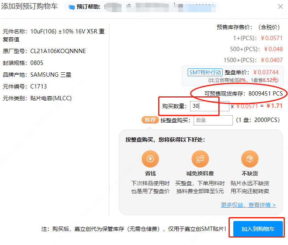Click the stock count 8009451 PCS
288x245 pixels.
265,94
